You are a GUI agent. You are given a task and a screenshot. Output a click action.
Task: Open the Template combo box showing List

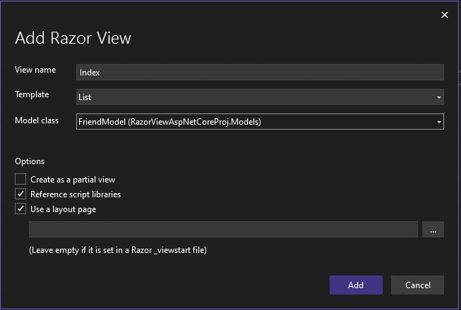pyautogui.click(x=260, y=97)
